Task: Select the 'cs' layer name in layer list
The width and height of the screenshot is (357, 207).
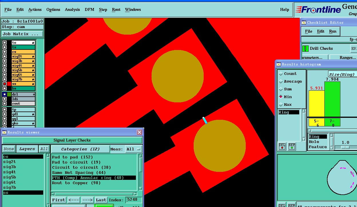Action: point(23,52)
